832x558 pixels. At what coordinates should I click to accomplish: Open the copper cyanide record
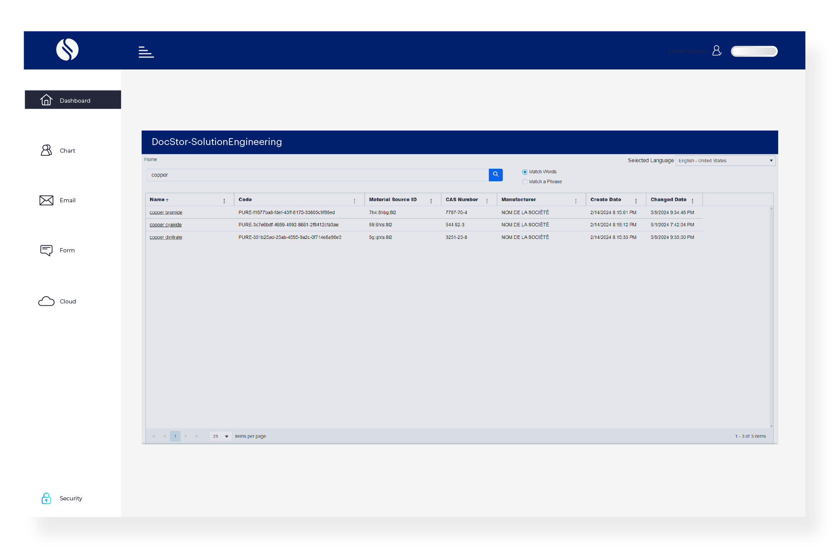165,225
